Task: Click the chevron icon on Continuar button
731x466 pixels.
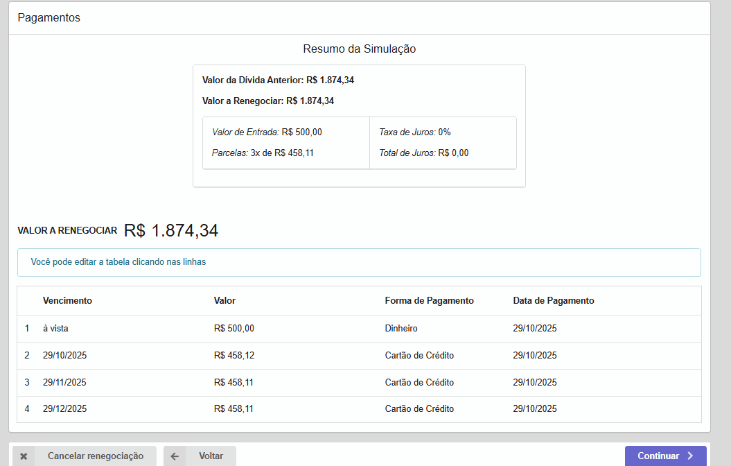Action: click(x=690, y=456)
